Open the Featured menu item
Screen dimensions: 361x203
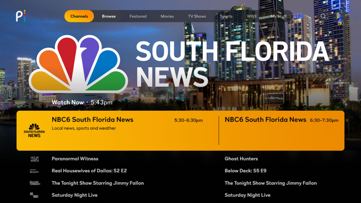pyautogui.click(x=138, y=16)
